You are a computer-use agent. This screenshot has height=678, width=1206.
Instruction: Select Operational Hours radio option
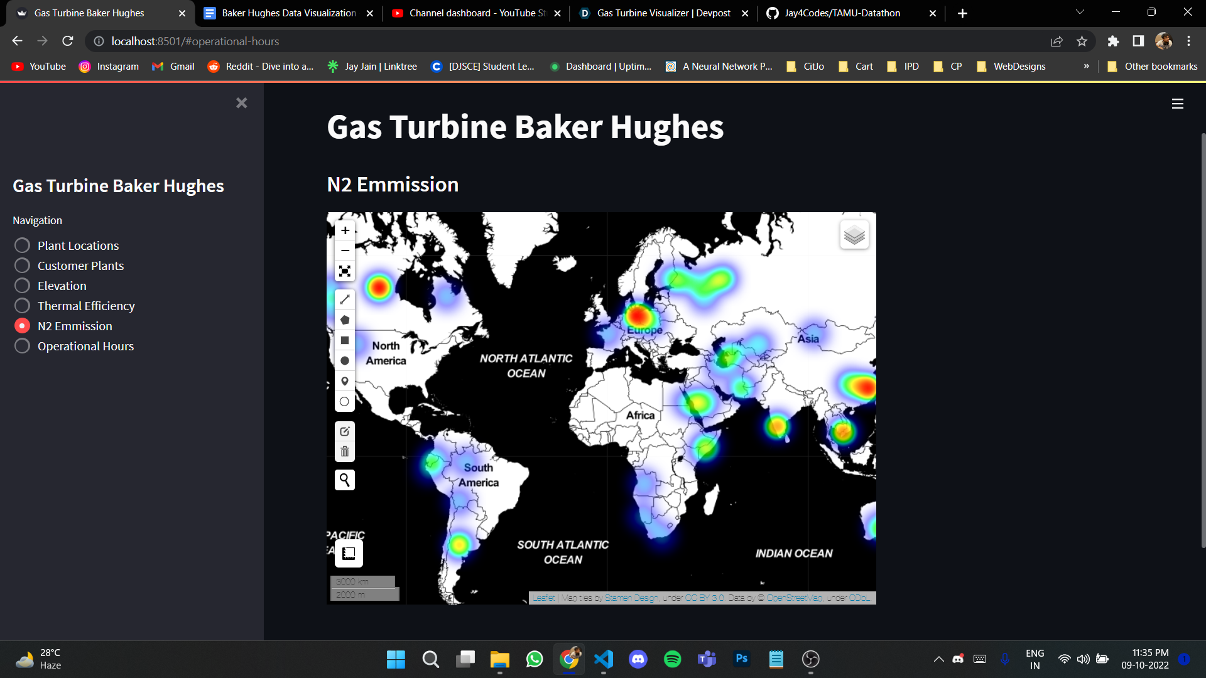point(22,346)
